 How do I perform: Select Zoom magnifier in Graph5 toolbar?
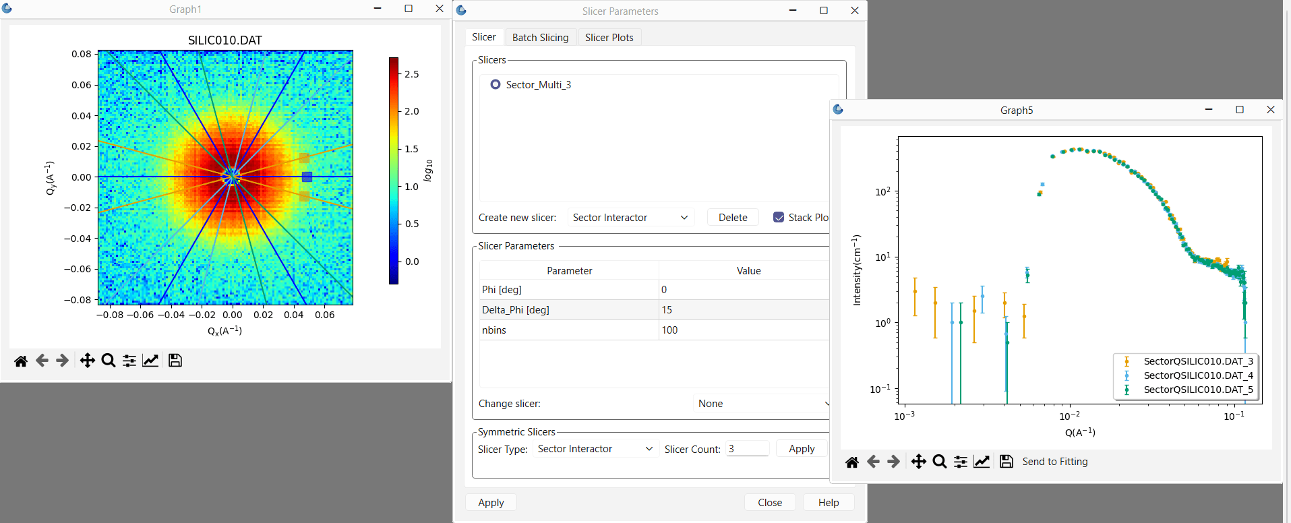click(940, 462)
